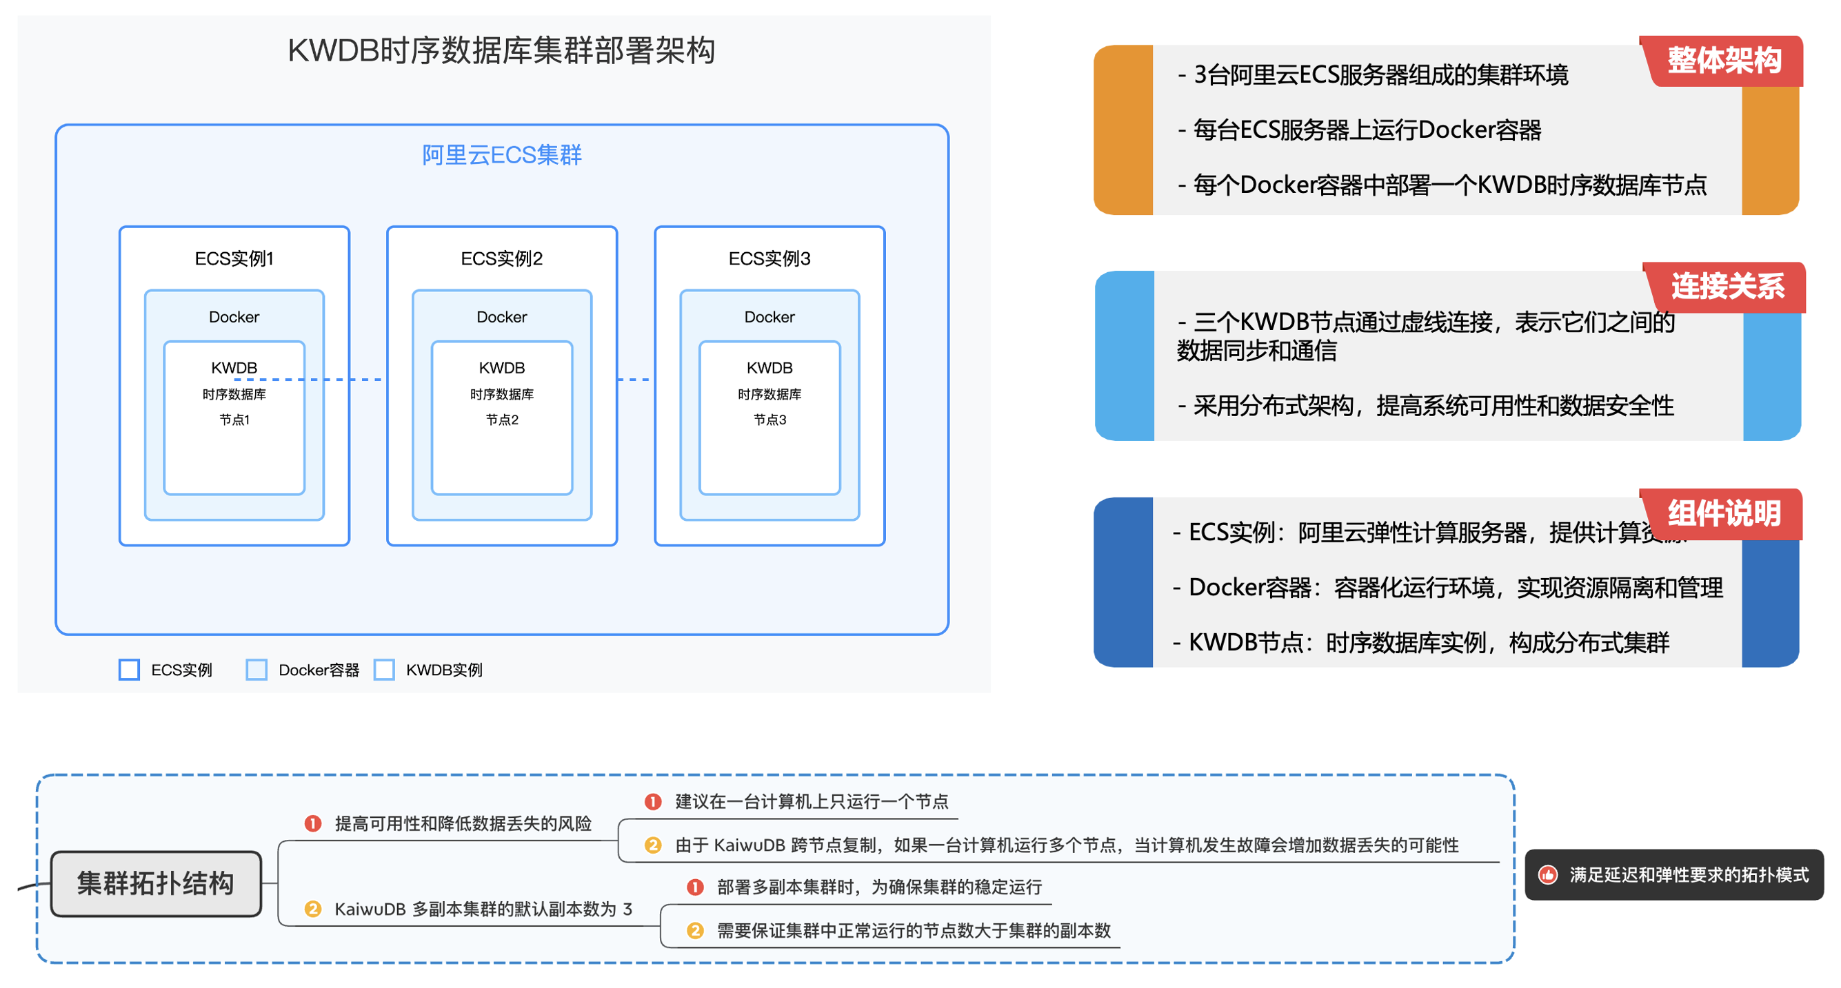Select the KaiwuDB 多副本集群的默认副本数为 3 branch
This screenshot has height=988, width=1841.
point(483,909)
